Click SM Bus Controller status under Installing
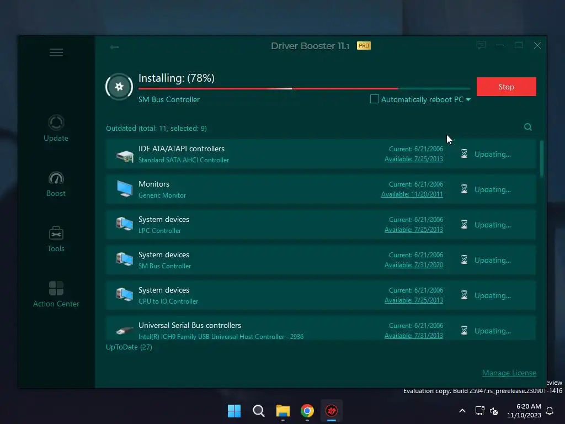The width and height of the screenshot is (565, 424). (x=169, y=99)
